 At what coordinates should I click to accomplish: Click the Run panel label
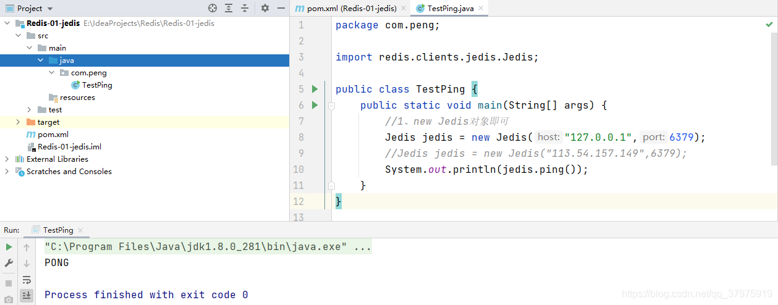[12, 230]
